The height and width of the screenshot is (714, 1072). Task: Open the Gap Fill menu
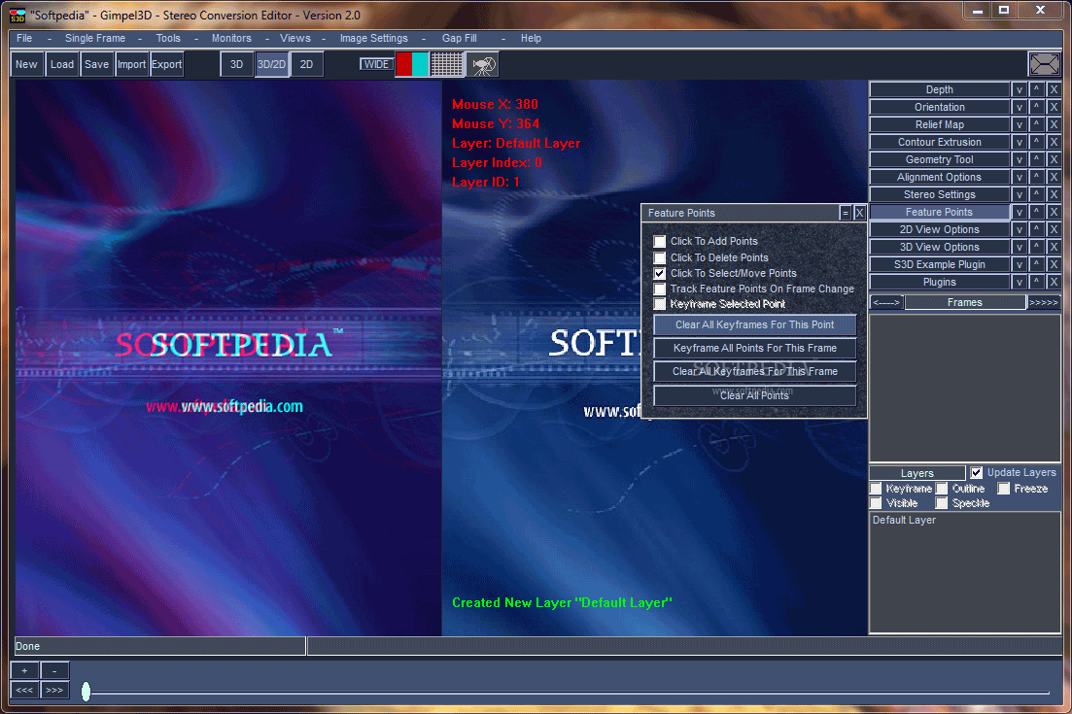pyautogui.click(x=460, y=38)
